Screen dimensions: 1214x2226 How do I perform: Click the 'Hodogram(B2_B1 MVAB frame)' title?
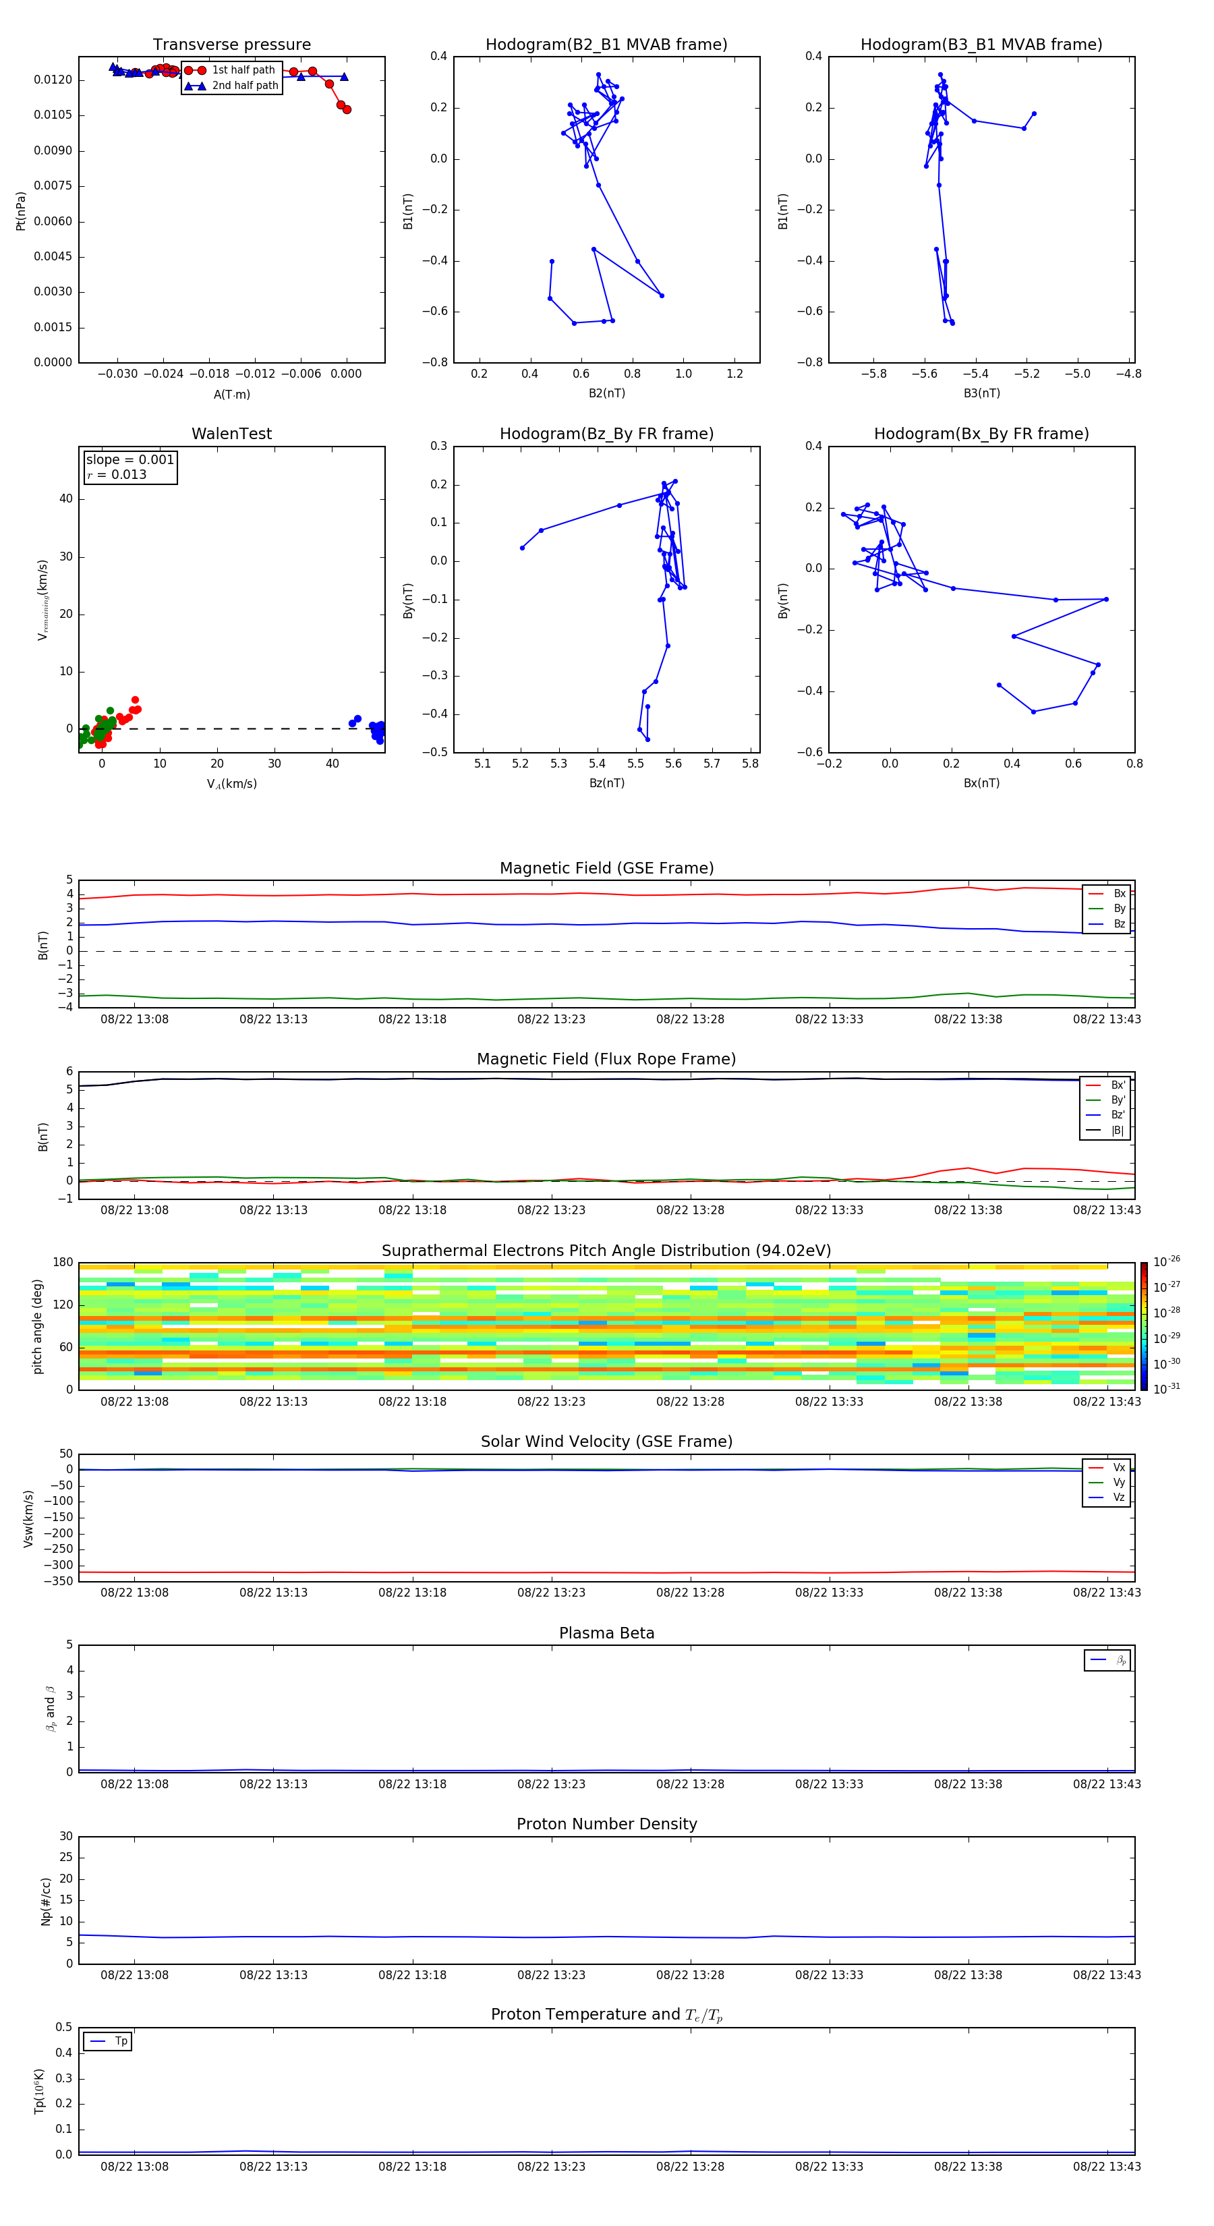606,45
